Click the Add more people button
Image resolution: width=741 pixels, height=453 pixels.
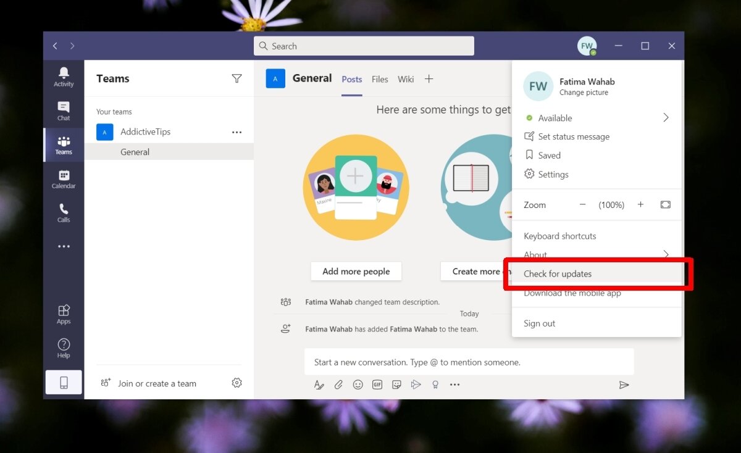click(x=356, y=272)
